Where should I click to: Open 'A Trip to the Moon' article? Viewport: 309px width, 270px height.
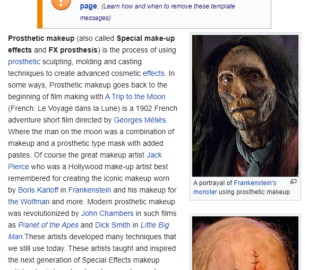tap(135, 97)
